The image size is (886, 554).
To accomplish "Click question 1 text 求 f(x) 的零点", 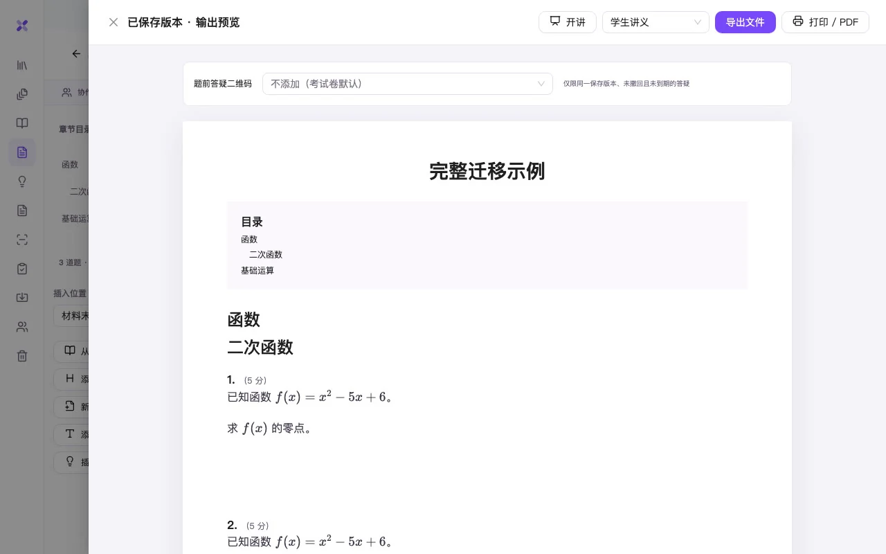I will pyautogui.click(x=271, y=429).
